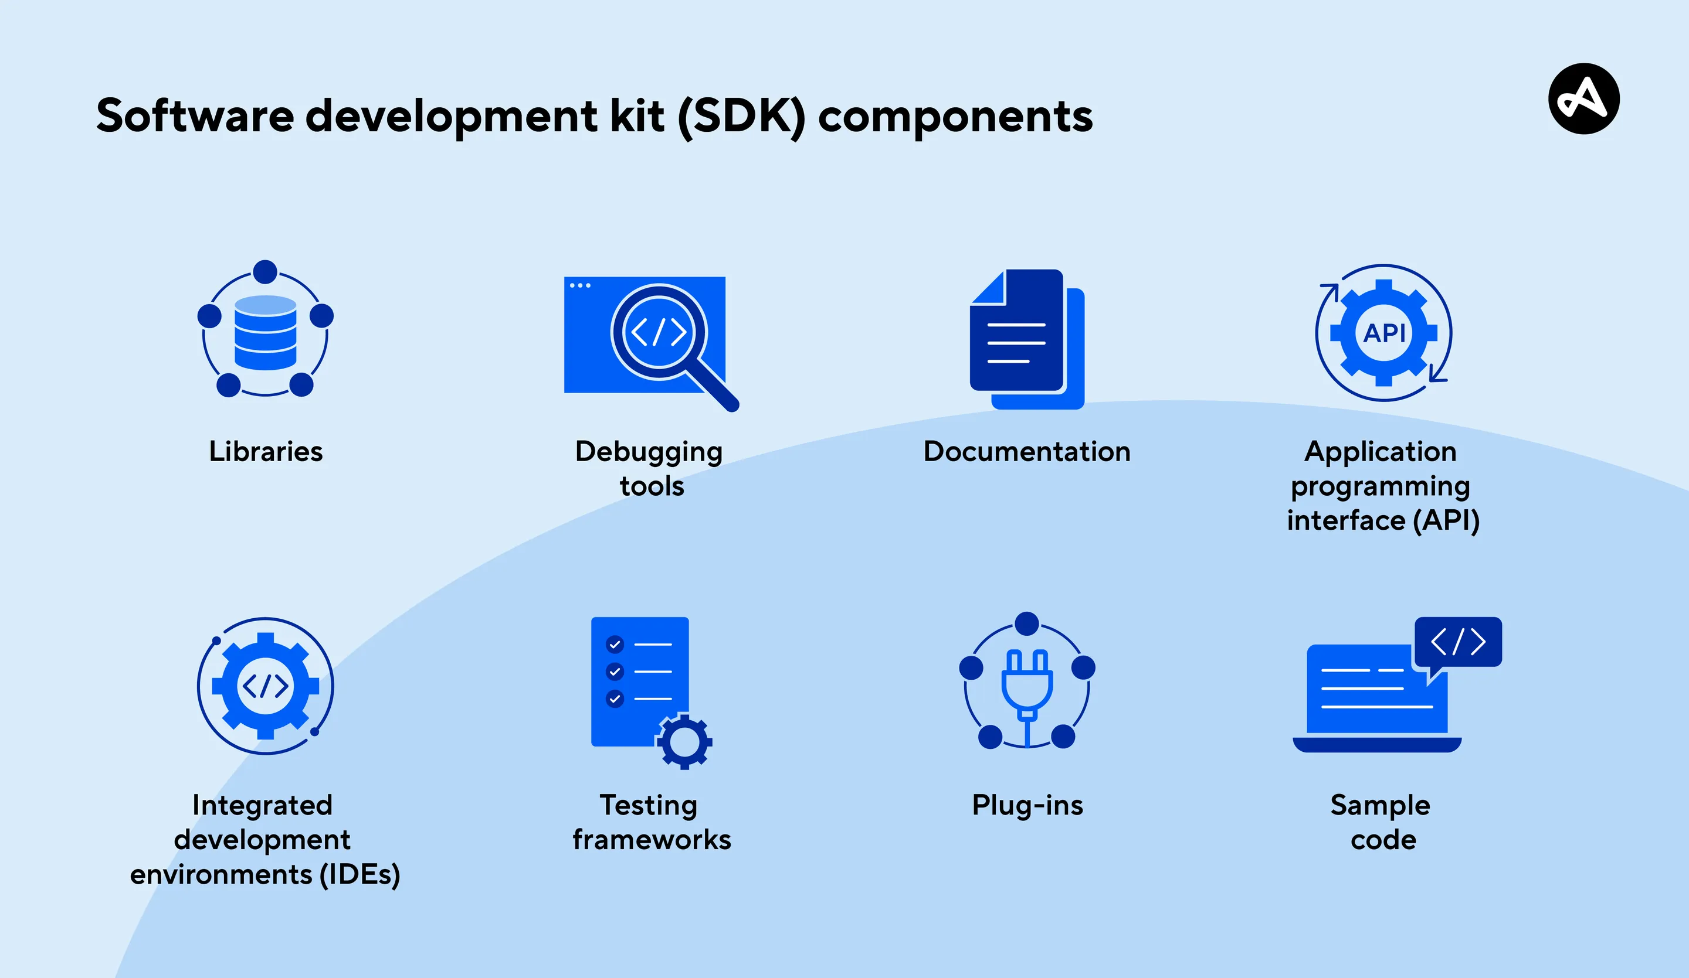Click the circular brand logo top right
Image resolution: width=1689 pixels, height=978 pixels.
(1585, 100)
